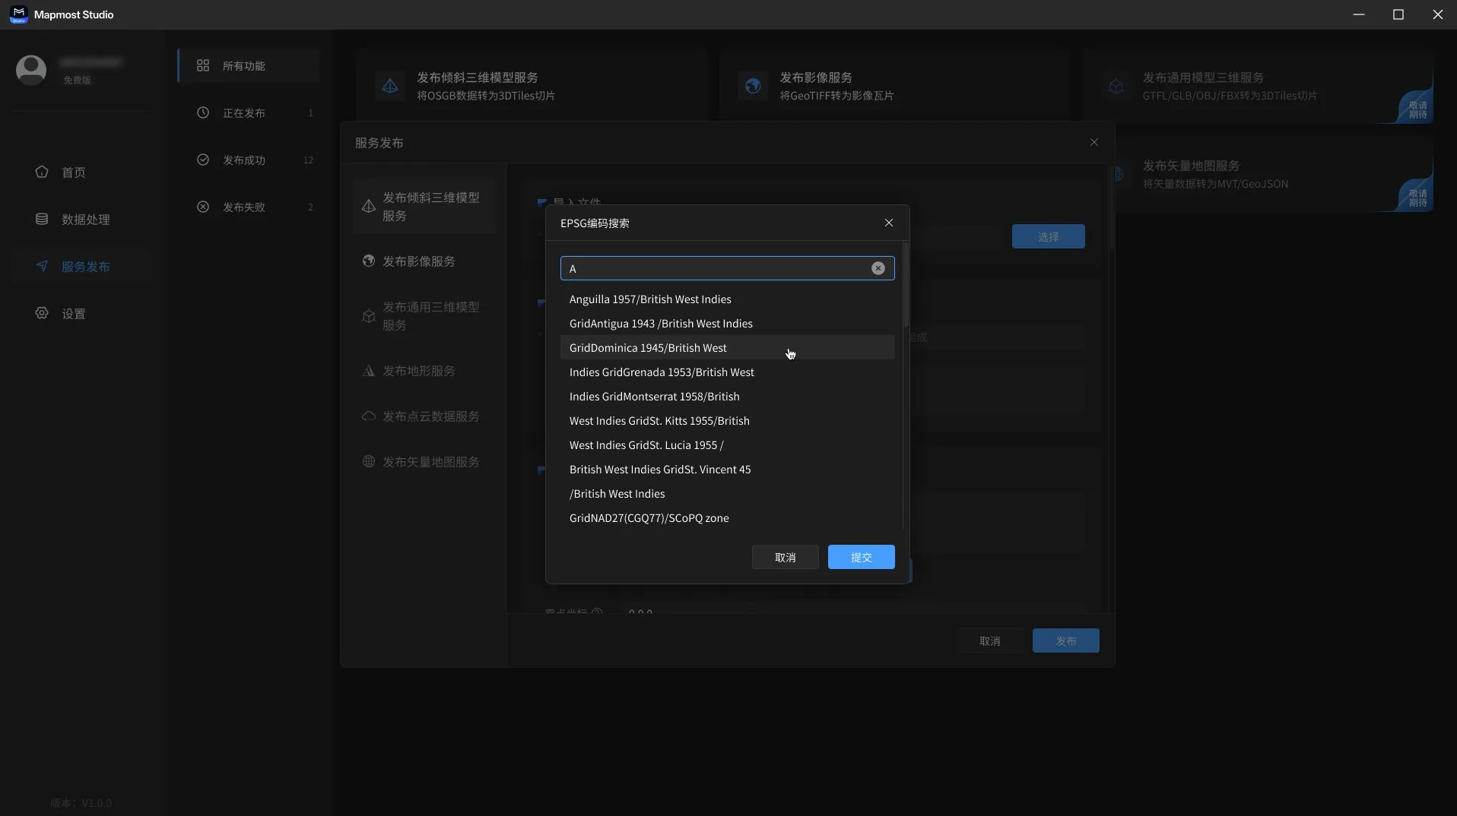Select the /British West Indies entry
The height and width of the screenshot is (816, 1457).
coord(727,494)
